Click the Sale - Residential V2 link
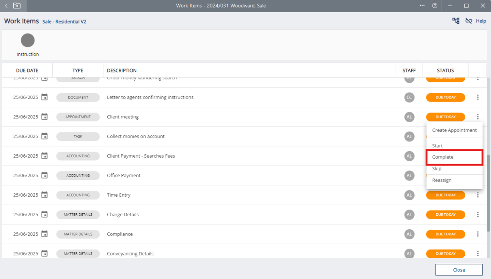491x279 pixels. point(64,21)
